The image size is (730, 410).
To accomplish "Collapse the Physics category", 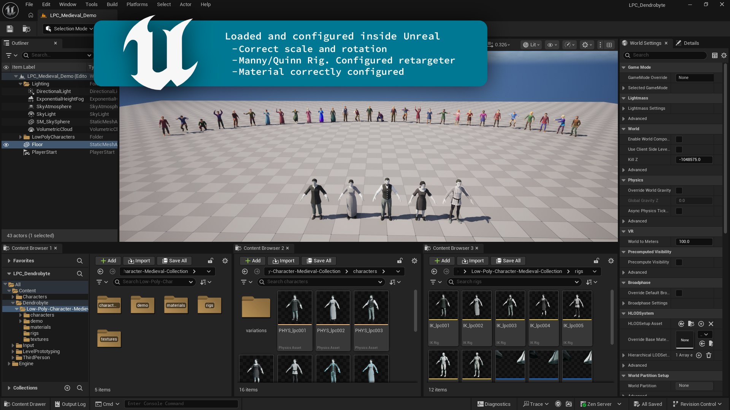I will [624, 180].
